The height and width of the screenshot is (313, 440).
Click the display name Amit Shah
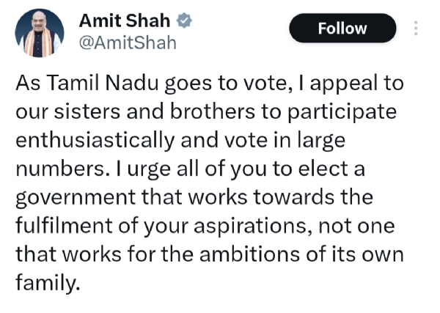coord(126,21)
